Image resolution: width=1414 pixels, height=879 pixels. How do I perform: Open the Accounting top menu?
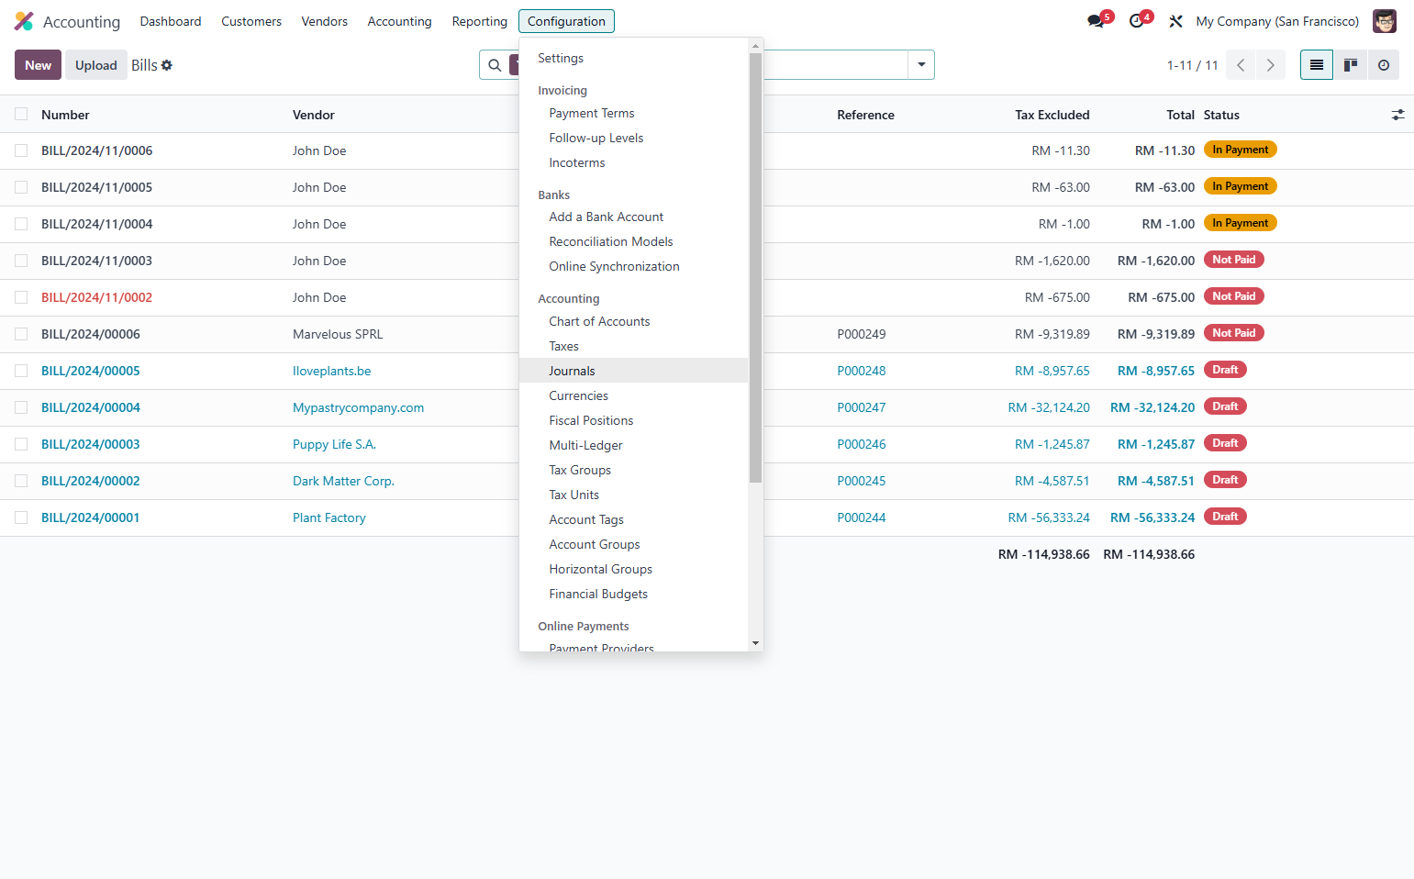coord(399,21)
